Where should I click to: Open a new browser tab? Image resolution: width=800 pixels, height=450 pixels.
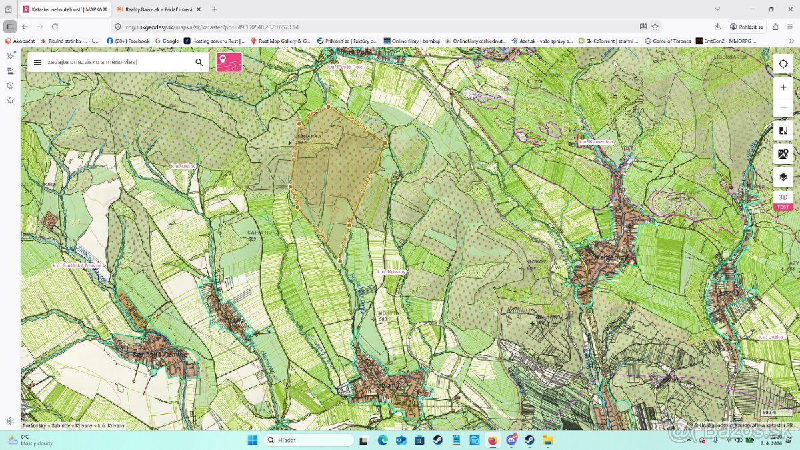click(x=214, y=9)
